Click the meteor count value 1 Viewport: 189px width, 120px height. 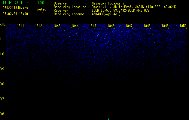pyautogui.click(x=43, y=14)
